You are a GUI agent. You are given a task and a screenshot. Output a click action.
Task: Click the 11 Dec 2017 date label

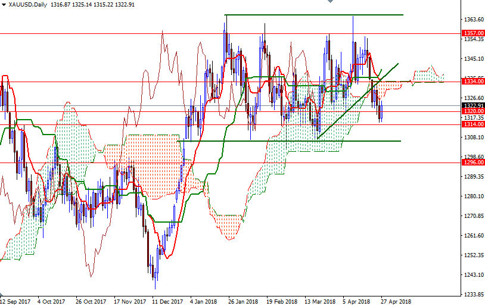pyautogui.click(x=167, y=301)
